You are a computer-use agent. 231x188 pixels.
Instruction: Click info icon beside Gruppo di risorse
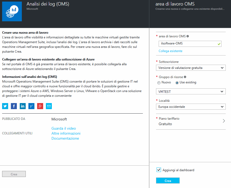185,77
